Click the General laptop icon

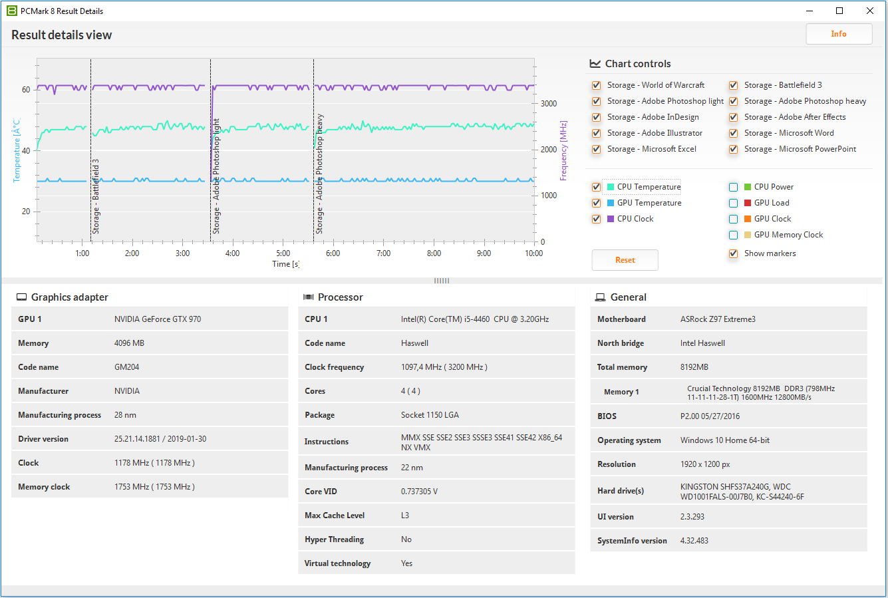600,297
